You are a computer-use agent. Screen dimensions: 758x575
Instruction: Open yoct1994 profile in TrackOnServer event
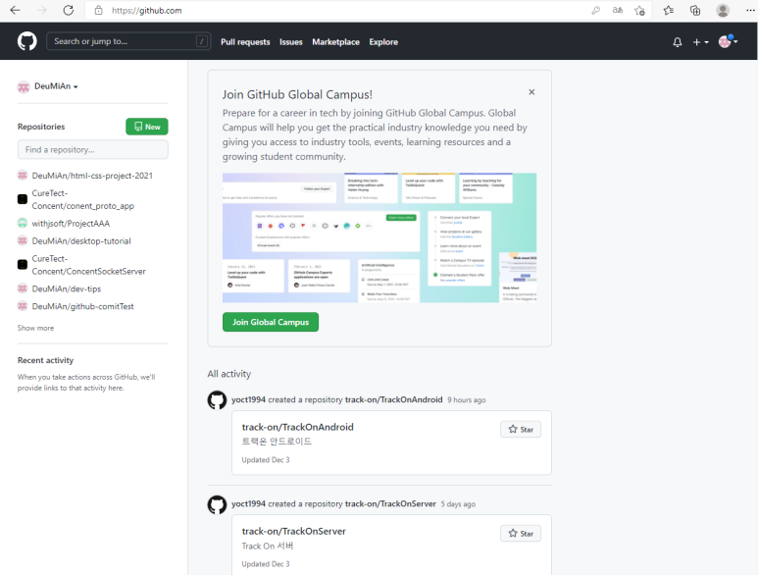pyautogui.click(x=248, y=504)
